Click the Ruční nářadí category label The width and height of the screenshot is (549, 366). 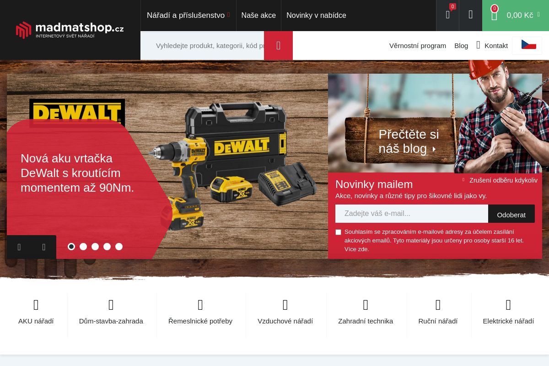coord(438,321)
